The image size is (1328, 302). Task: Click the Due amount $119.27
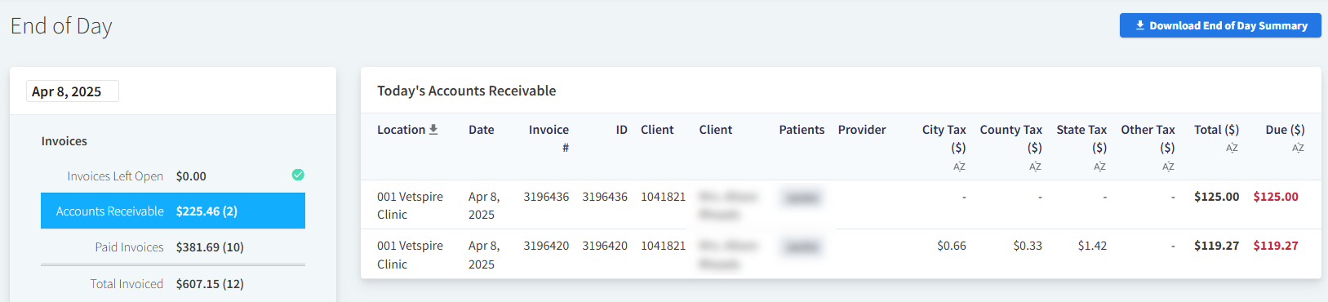point(1276,246)
